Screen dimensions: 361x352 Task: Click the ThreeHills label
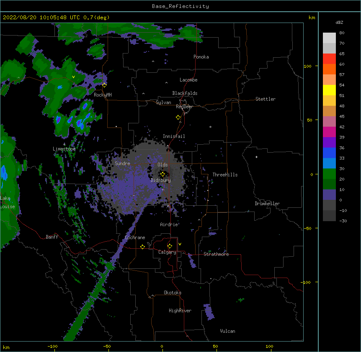[225, 175]
